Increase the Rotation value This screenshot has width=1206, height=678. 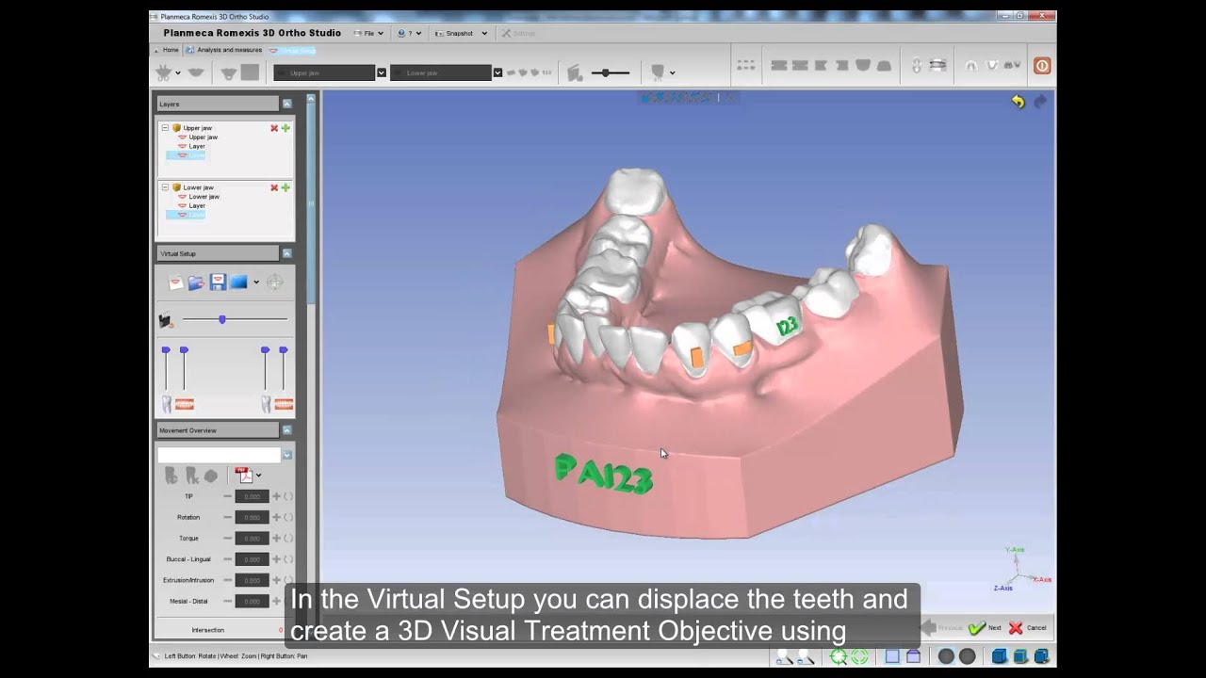277,517
